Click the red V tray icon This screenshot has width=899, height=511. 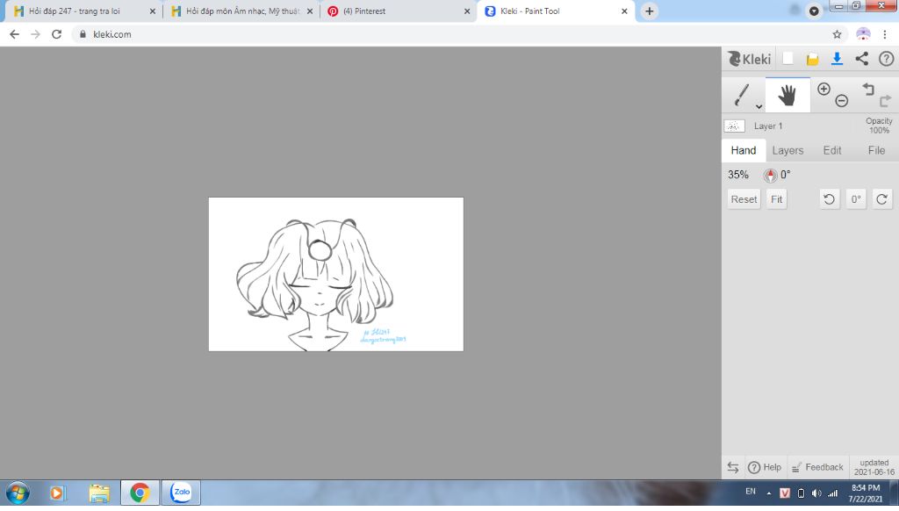pyautogui.click(x=785, y=493)
